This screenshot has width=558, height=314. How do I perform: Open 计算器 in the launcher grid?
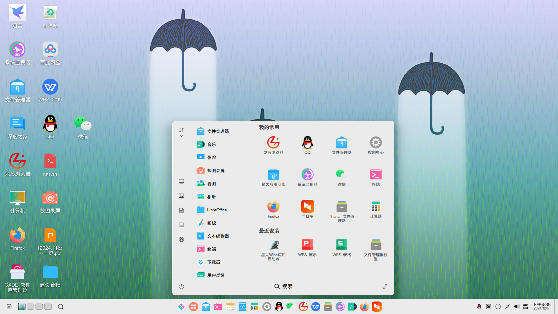(x=376, y=209)
